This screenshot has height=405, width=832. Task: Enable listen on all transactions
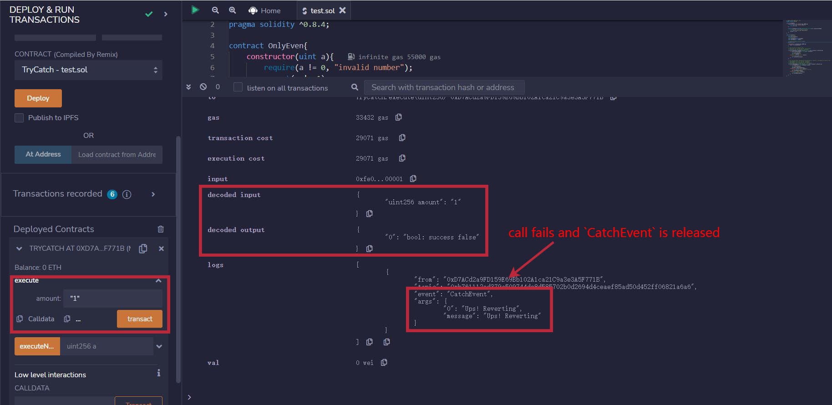pos(238,87)
